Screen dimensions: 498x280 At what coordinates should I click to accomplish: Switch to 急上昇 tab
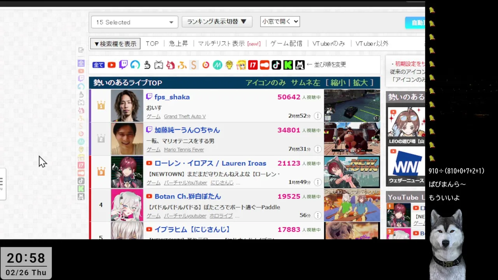point(179,44)
